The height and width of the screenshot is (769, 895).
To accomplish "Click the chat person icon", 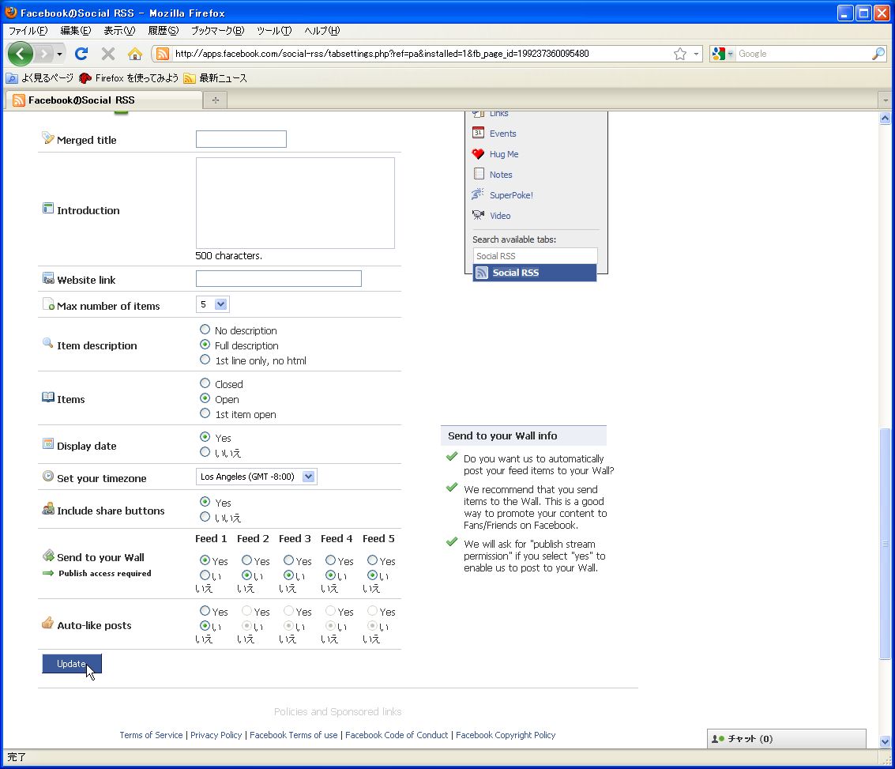I will tap(717, 739).
